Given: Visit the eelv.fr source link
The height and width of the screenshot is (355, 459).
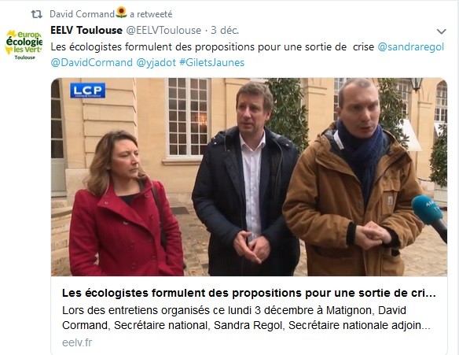Looking at the screenshot, I should pos(77,342).
